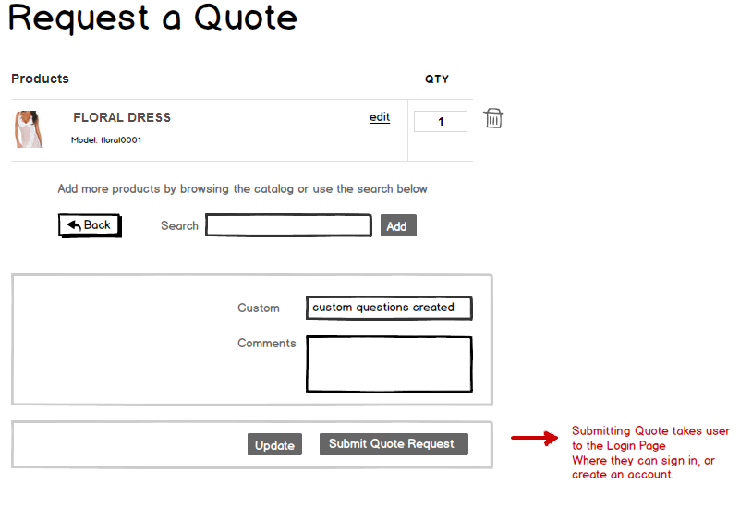Click inside the Comments text area
740x508 pixels.
[x=389, y=364]
